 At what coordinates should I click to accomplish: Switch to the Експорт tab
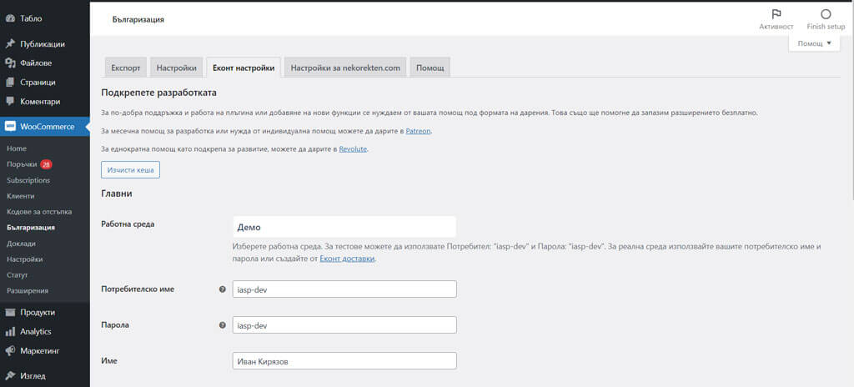126,68
